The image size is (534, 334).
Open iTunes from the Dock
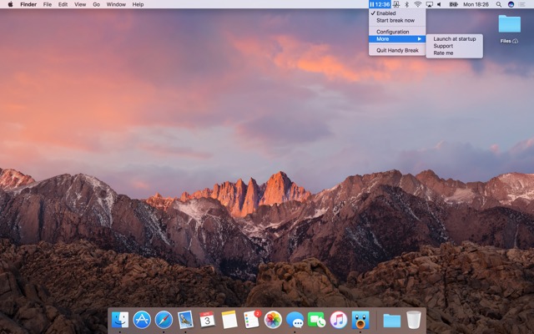(x=339, y=320)
